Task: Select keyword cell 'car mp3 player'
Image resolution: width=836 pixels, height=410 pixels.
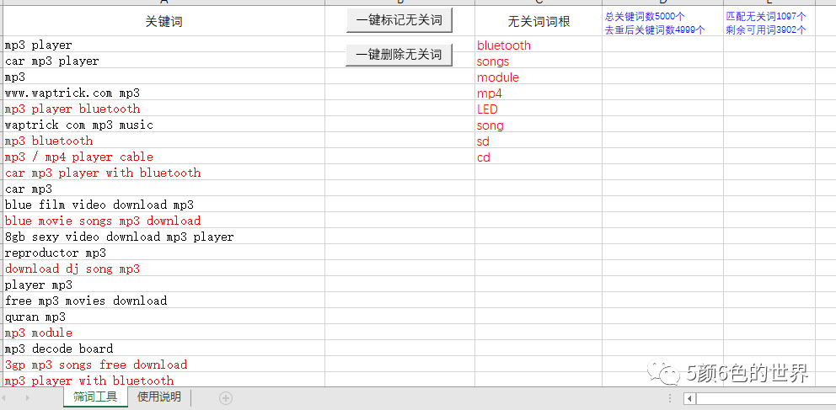Action: 163,61
